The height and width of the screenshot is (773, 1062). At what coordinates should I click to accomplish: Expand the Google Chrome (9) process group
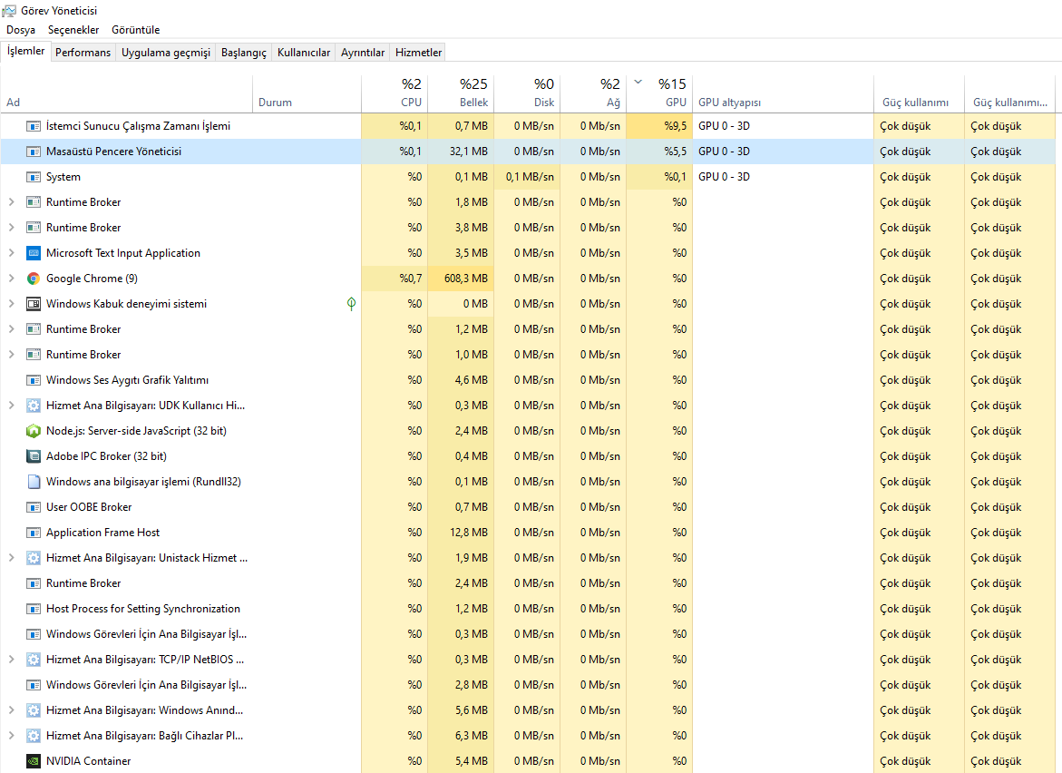pyautogui.click(x=12, y=279)
